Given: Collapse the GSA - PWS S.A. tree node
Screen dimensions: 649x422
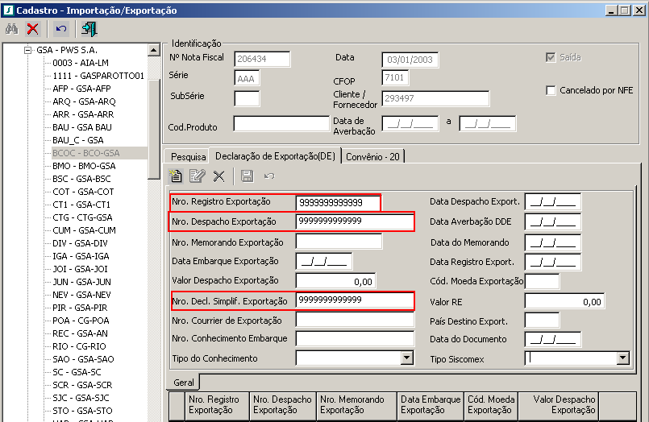Looking at the screenshot, I should 28,50.
